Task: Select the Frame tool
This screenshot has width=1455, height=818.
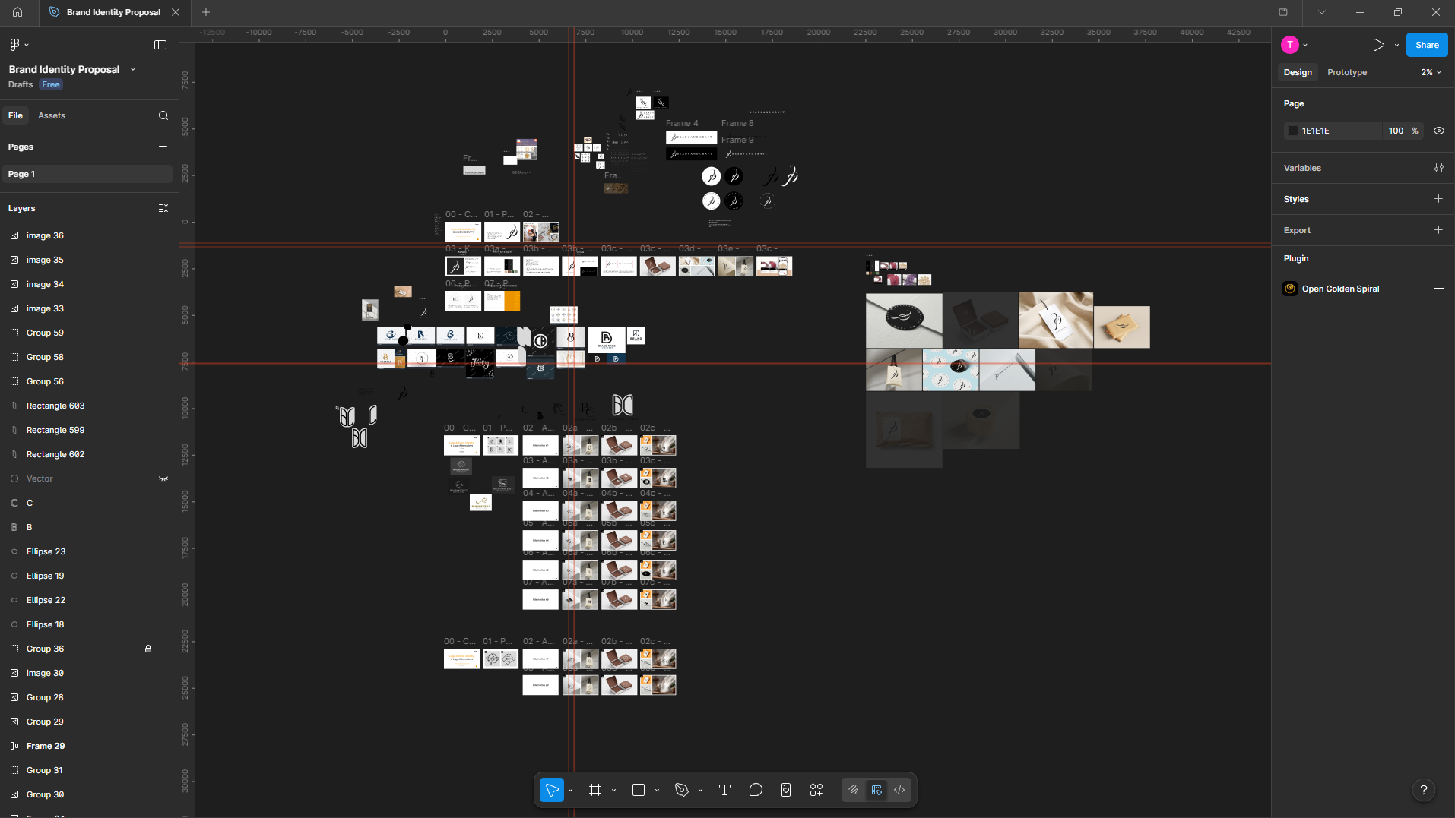Action: [595, 790]
